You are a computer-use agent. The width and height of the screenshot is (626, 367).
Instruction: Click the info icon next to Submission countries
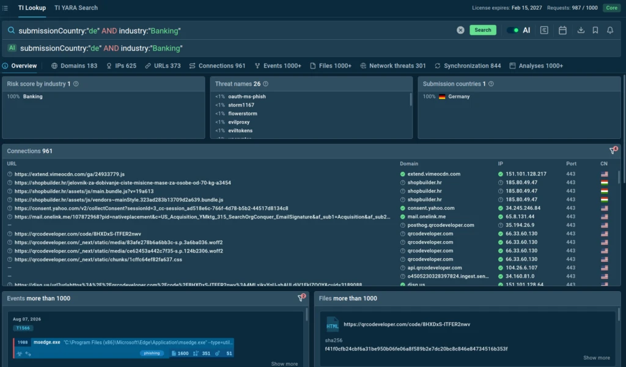(491, 84)
